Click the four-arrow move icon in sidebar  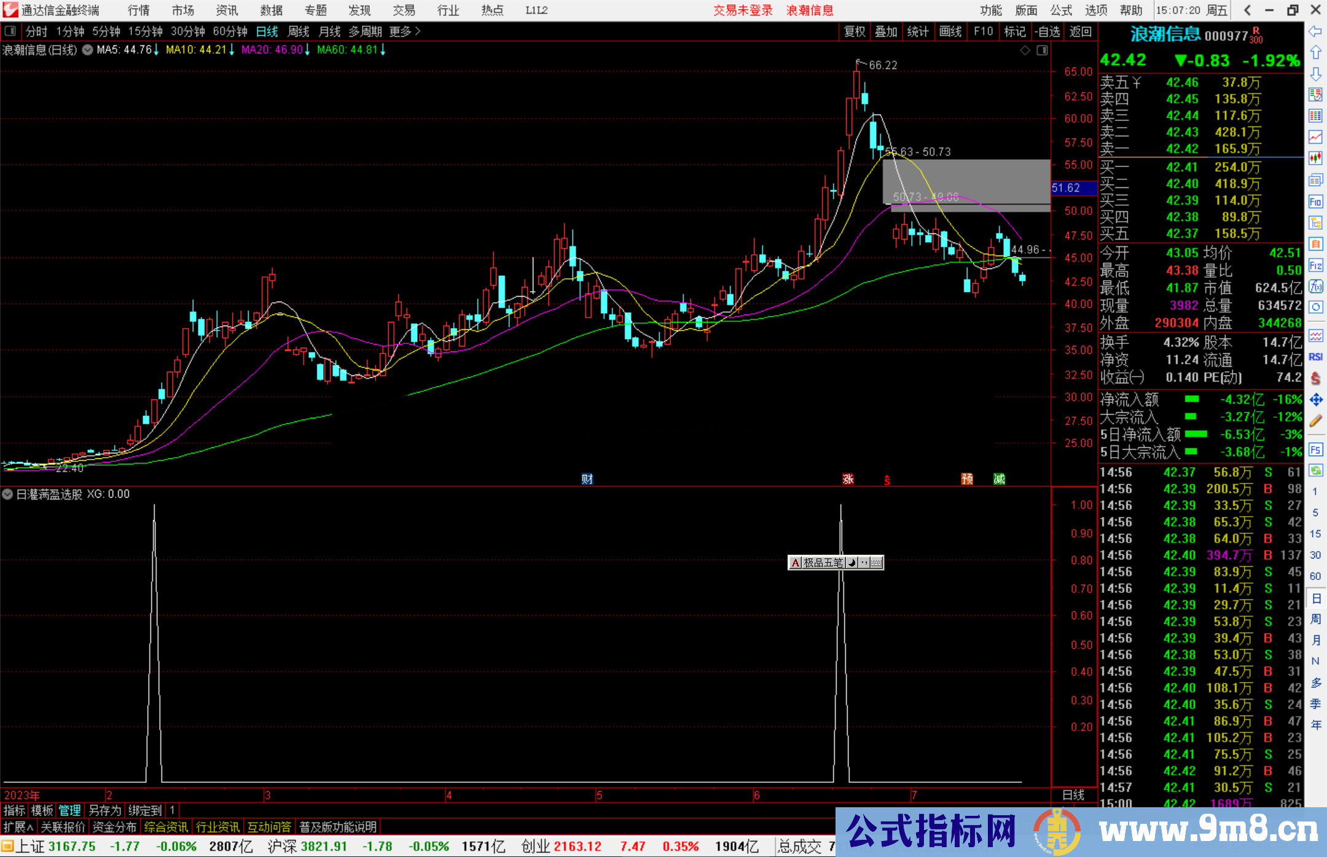click(1315, 400)
